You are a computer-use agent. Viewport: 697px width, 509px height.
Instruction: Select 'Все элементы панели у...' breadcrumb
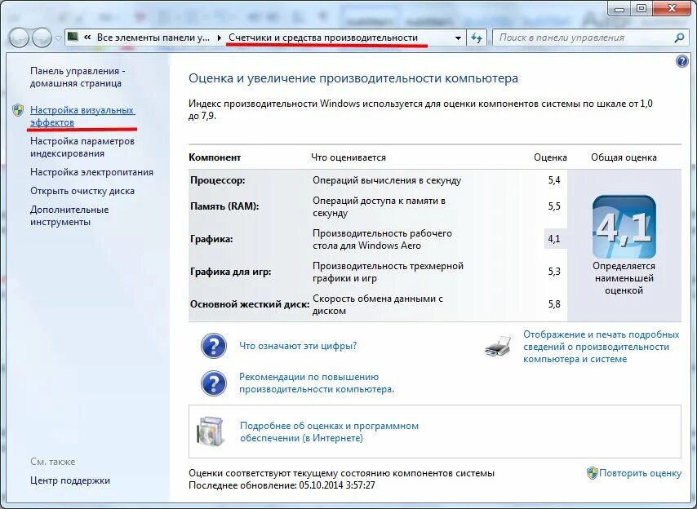click(153, 38)
